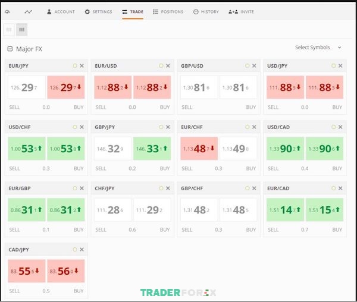Click the GBP/JPY spread value 0.2
The width and height of the screenshot is (357, 302).
132,168
